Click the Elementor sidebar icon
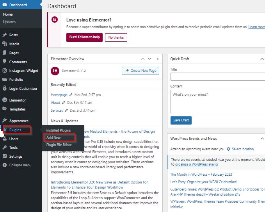The width and height of the screenshot is (265, 212). 5,100
